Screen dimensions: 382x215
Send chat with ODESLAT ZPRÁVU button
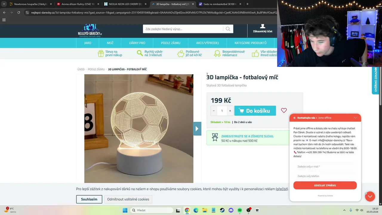click(325, 185)
